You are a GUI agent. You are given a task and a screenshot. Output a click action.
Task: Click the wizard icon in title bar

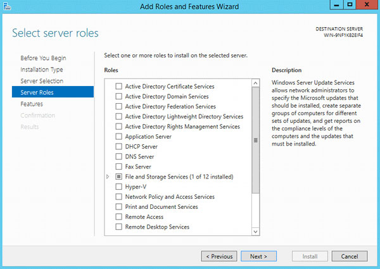[x=7, y=6]
